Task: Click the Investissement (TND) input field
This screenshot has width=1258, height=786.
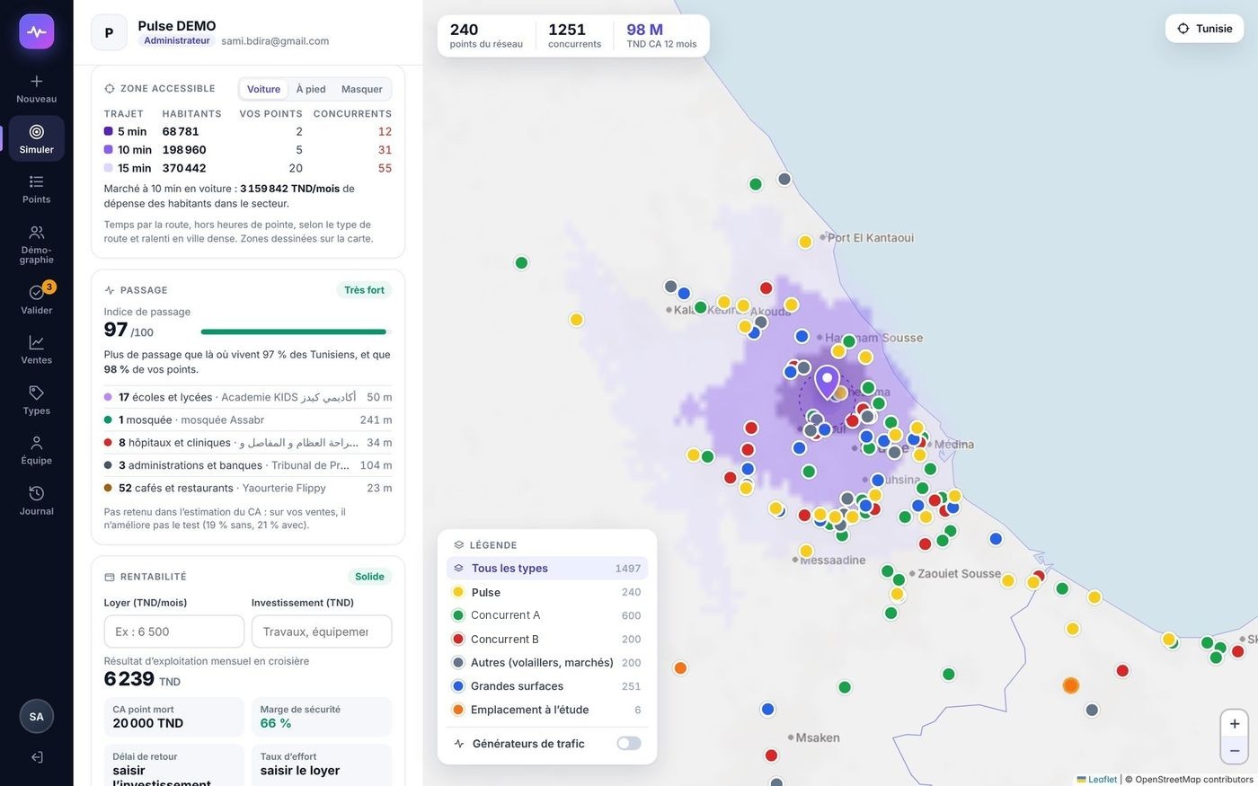Action: [322, 631]
